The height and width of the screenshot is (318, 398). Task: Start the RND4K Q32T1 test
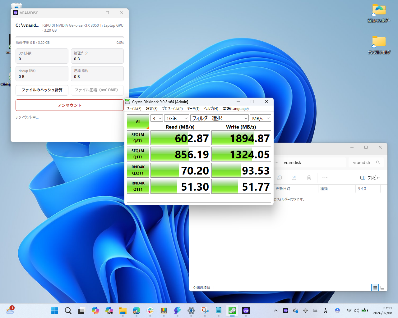pyautogui.click(x=138, y=170)
